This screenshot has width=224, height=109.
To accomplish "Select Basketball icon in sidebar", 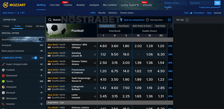I will [3, 75].
